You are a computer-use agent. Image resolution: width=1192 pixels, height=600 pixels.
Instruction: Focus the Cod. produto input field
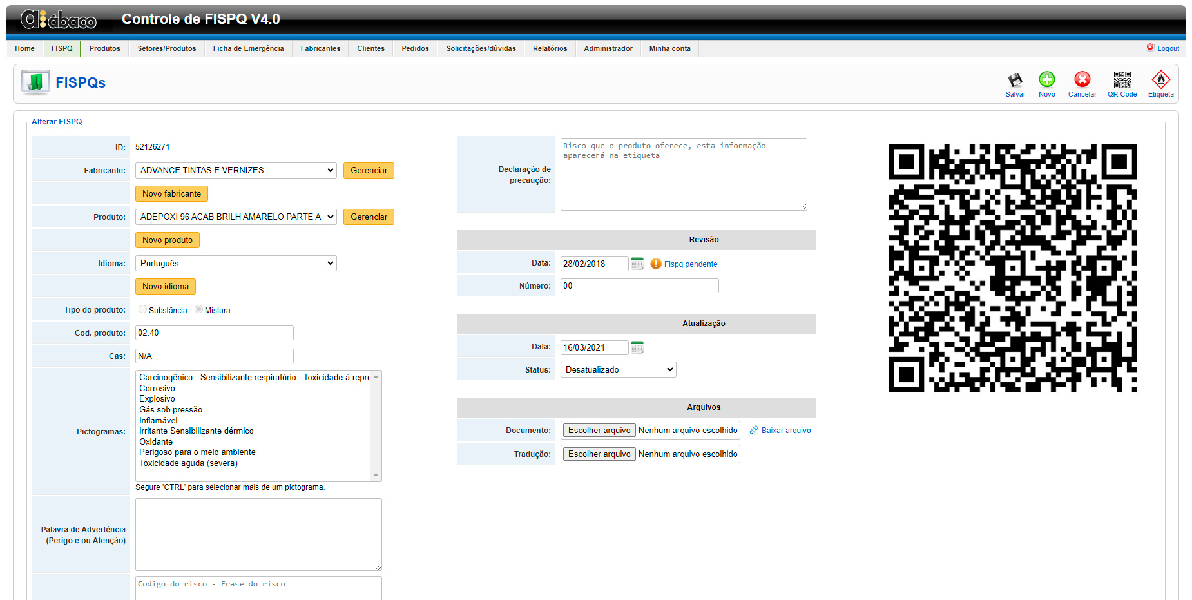tap(215, 333)
